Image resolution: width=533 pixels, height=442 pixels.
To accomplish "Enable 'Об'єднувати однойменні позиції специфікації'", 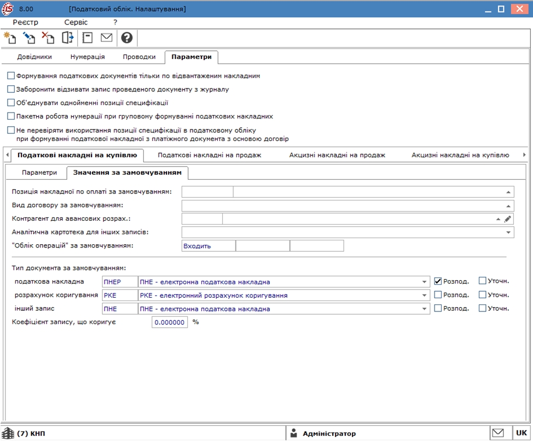I will 11,103.
